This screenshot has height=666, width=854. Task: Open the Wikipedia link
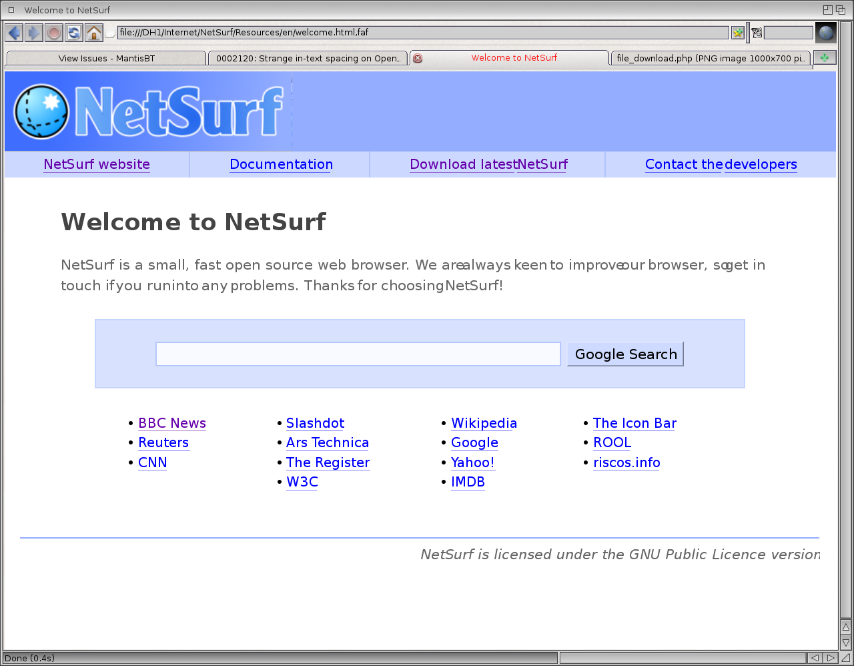[484, 424]
